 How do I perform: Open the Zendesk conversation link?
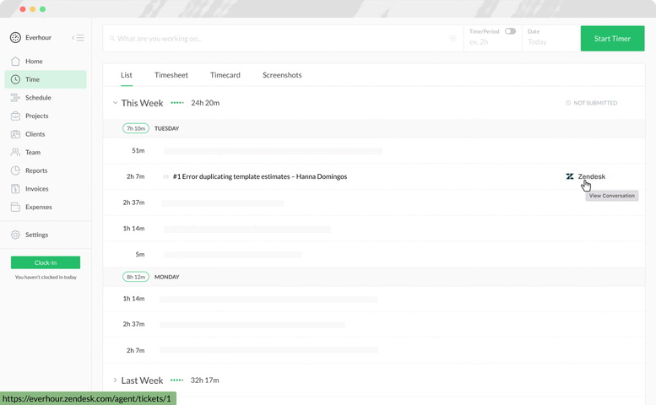[x=591, y=176]
